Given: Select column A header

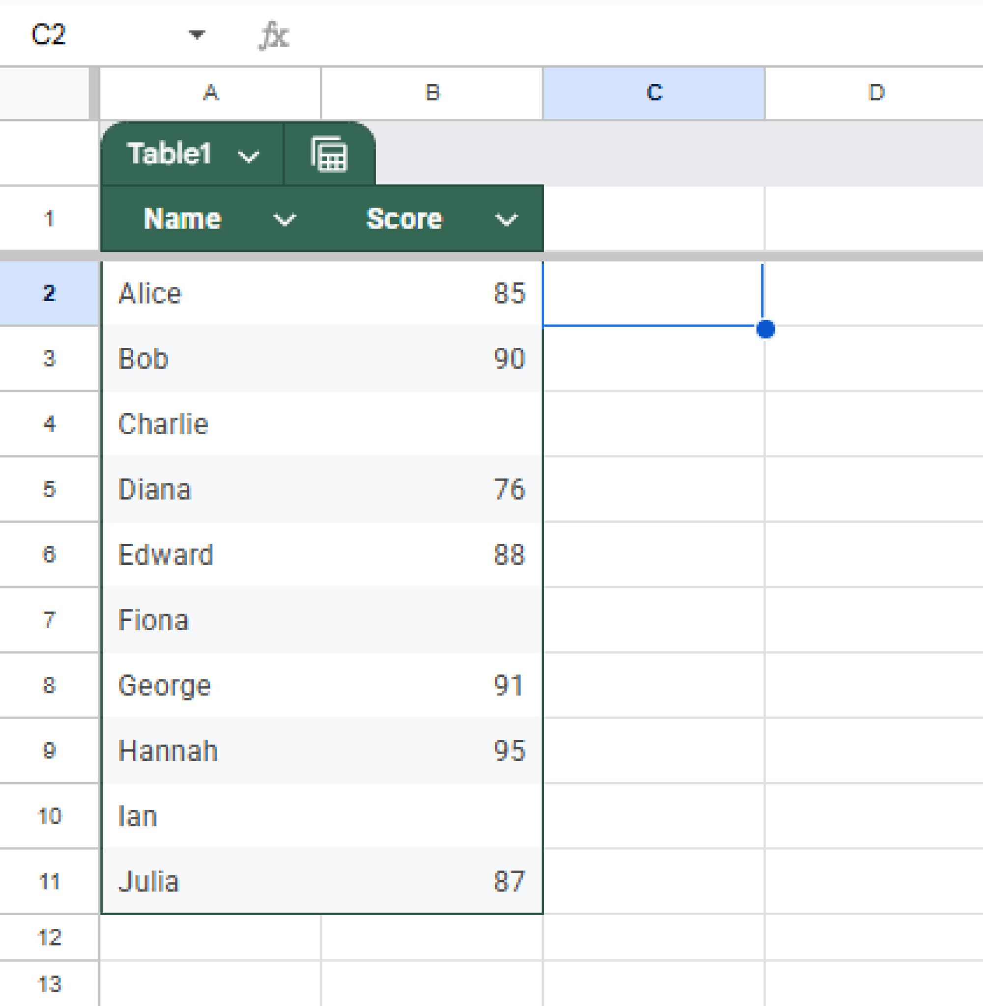Looking at the screenshot, I should [209, 92].
